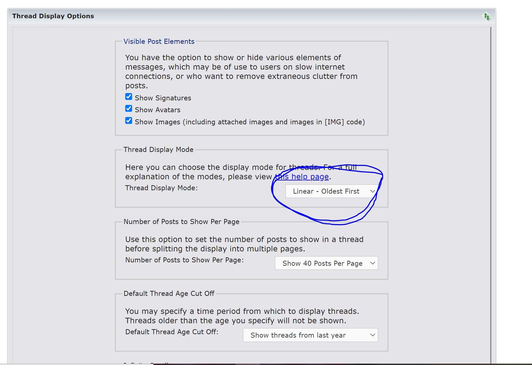Screen dimensions: 532x365
Task: Click the "Show Signatures" label text
Action: point(163,98)
